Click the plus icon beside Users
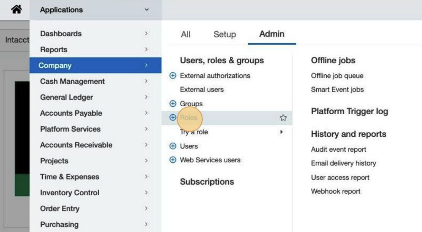This screenshot has width=422, height=232. point(173,146)
